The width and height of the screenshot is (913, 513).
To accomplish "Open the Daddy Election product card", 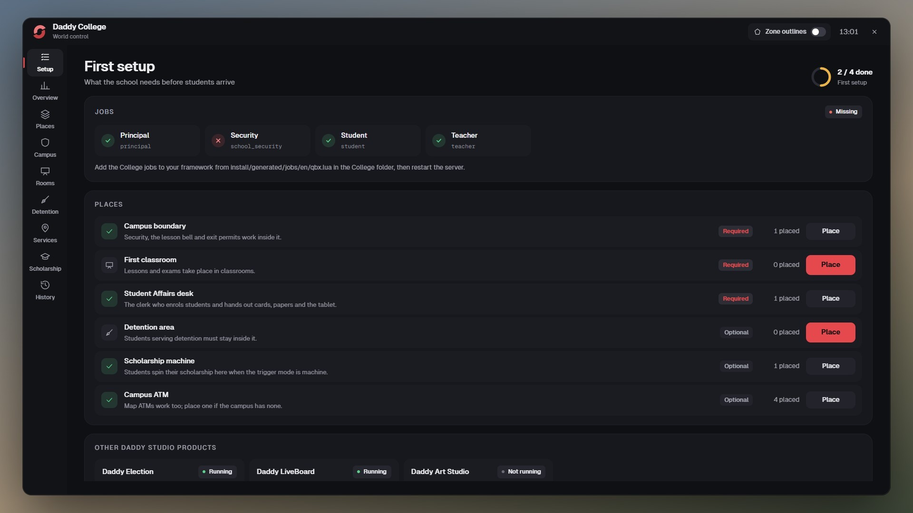I will point(169,471).
